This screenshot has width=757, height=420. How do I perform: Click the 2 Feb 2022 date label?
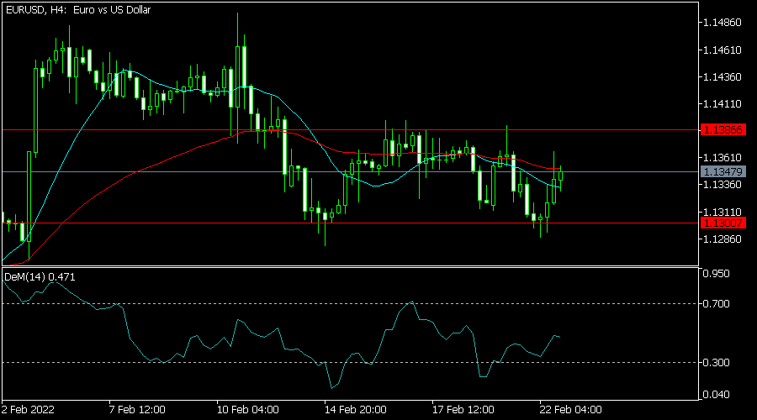click(28, 410)
